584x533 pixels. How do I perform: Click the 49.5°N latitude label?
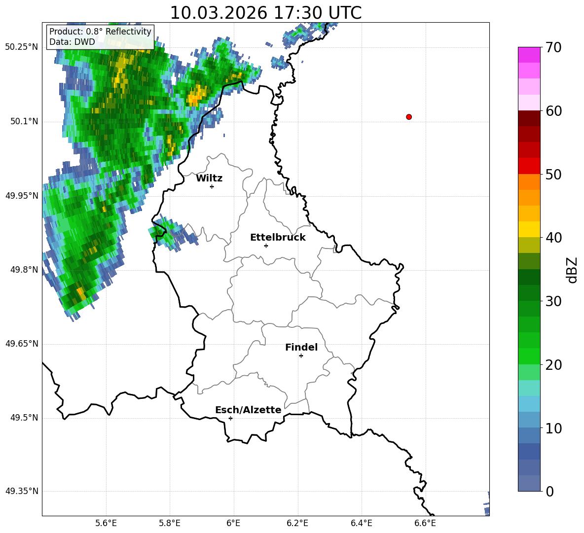[24, 418]
